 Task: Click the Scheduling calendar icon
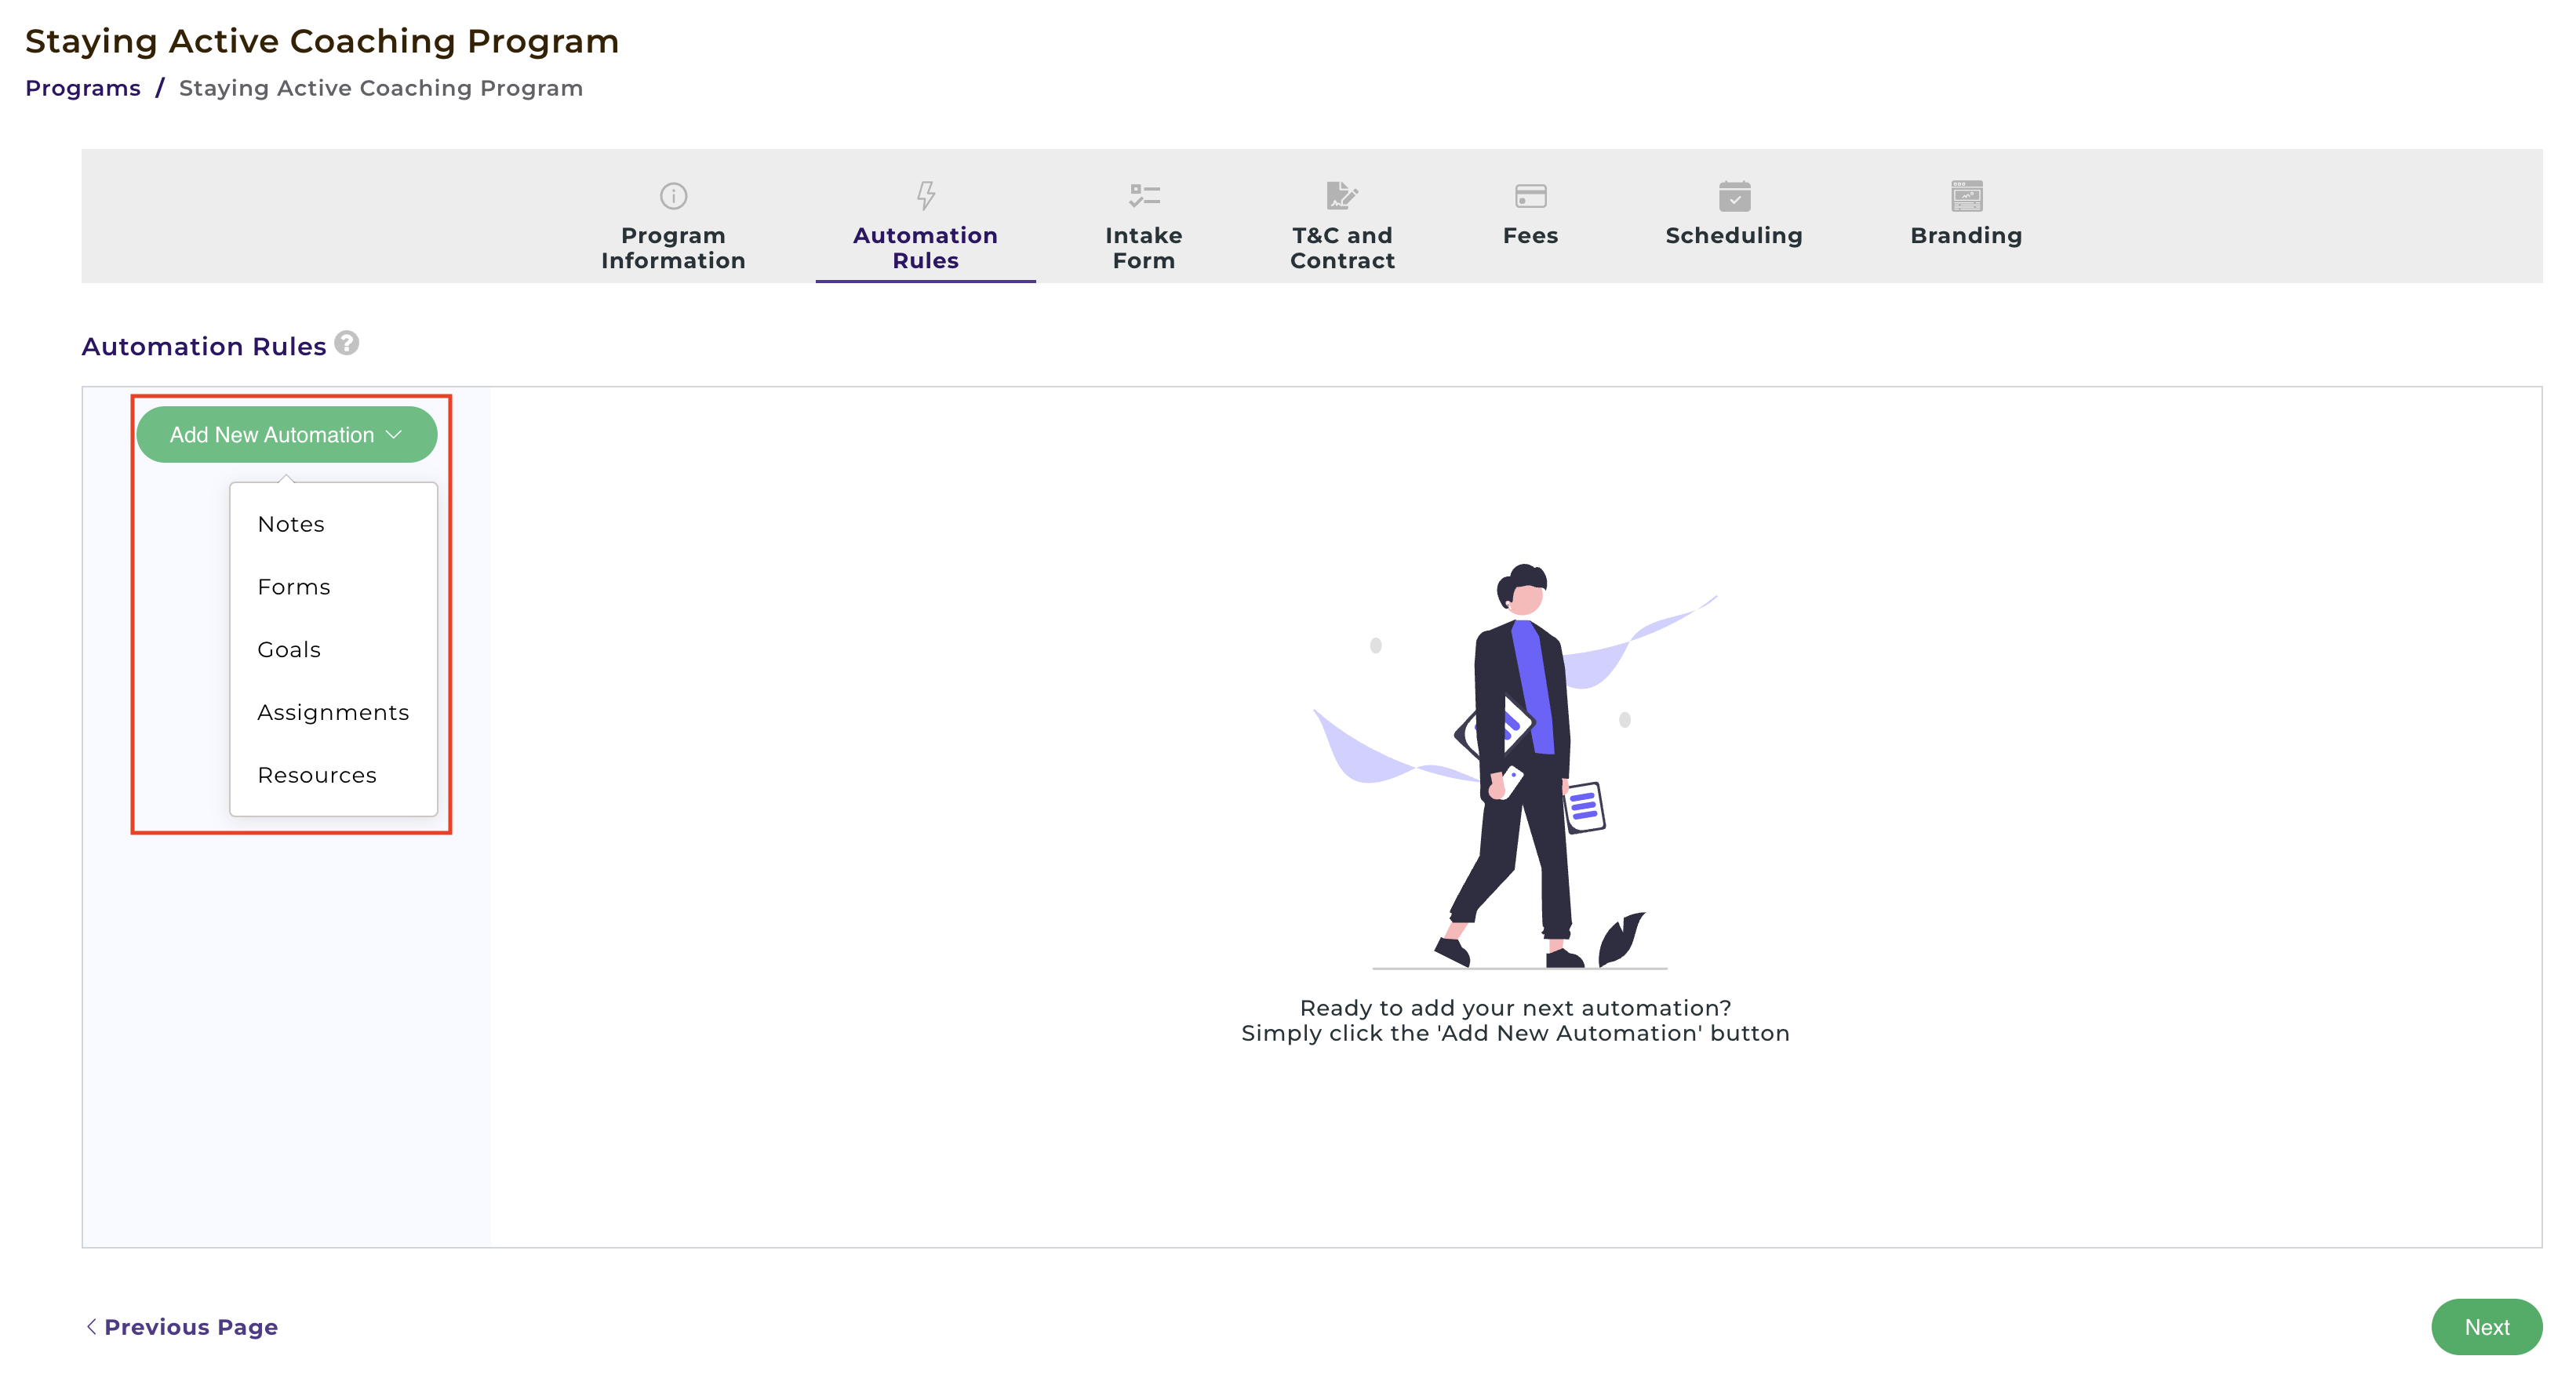point(1734,196)
